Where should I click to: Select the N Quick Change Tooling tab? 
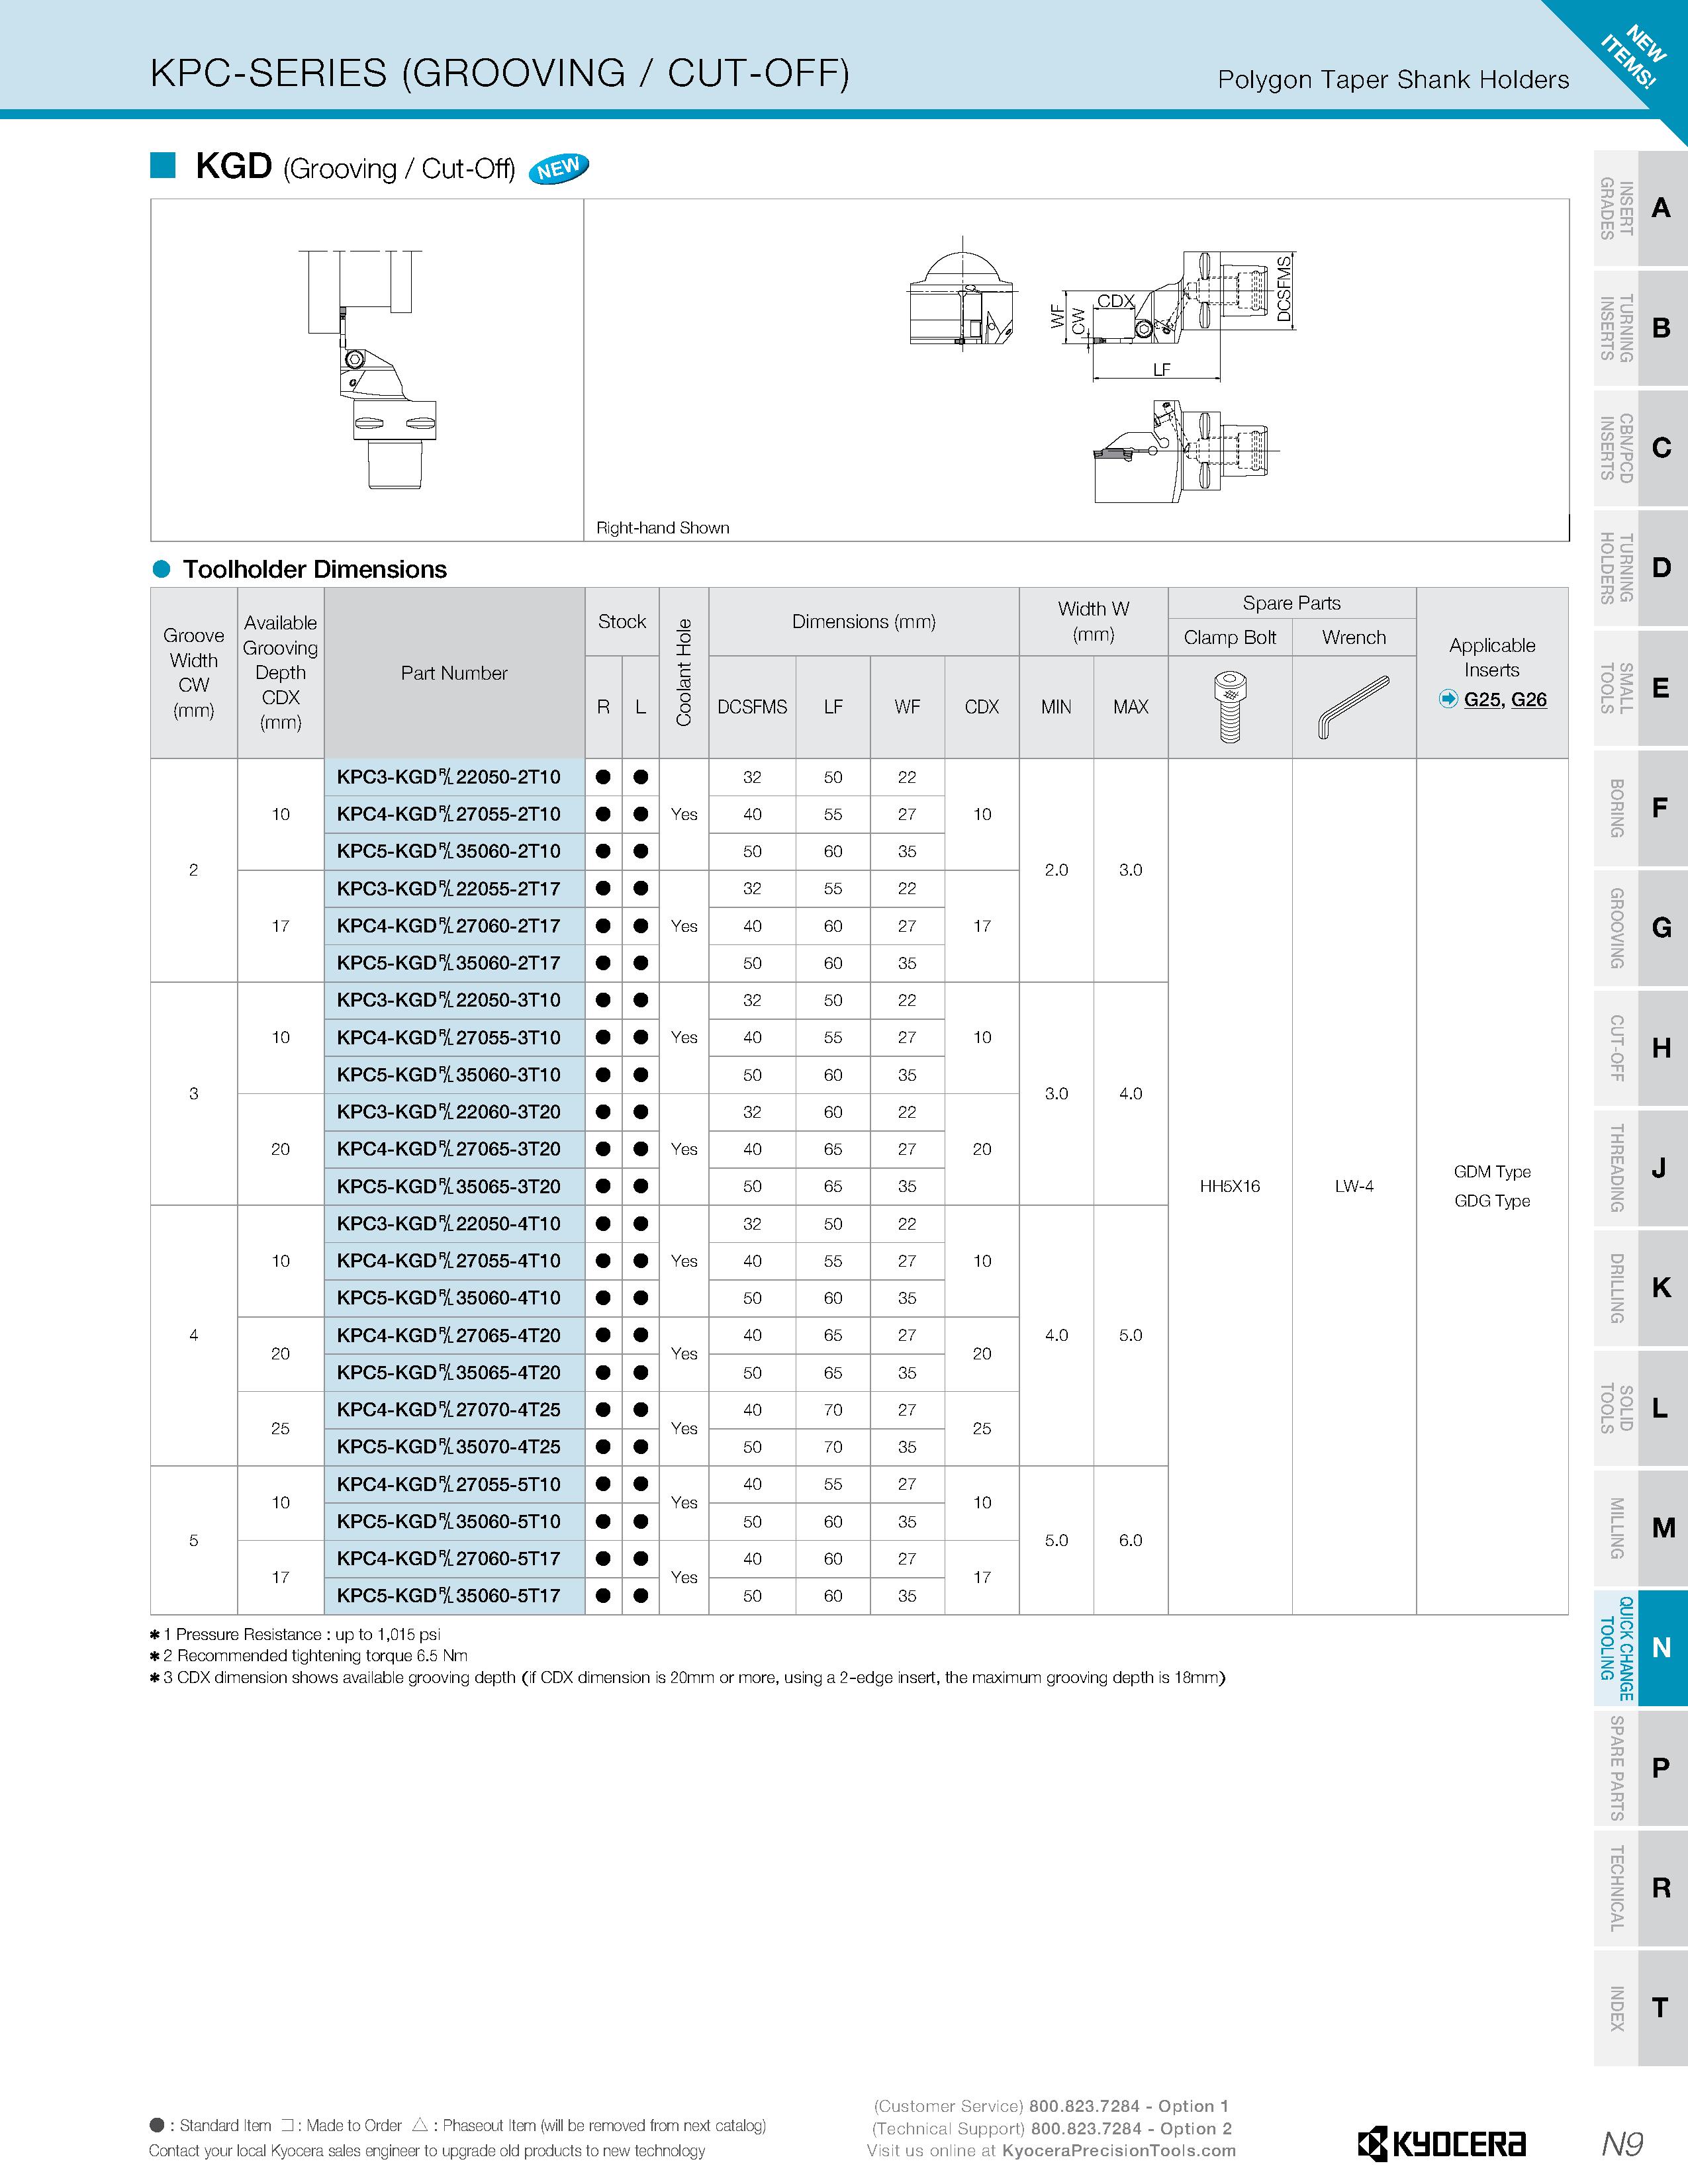(1641, 1648)
